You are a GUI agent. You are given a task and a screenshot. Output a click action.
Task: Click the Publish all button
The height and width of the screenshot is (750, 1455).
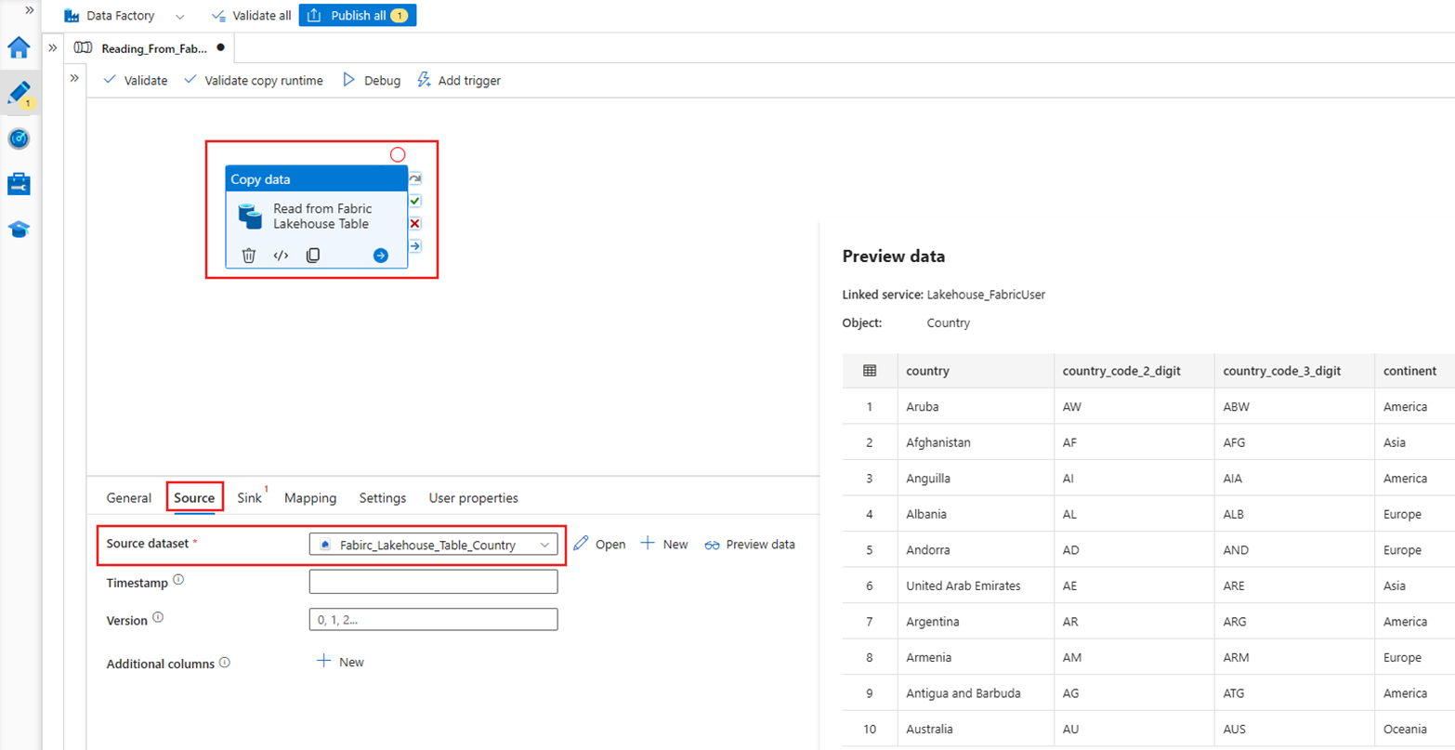[x=358, y=15]
